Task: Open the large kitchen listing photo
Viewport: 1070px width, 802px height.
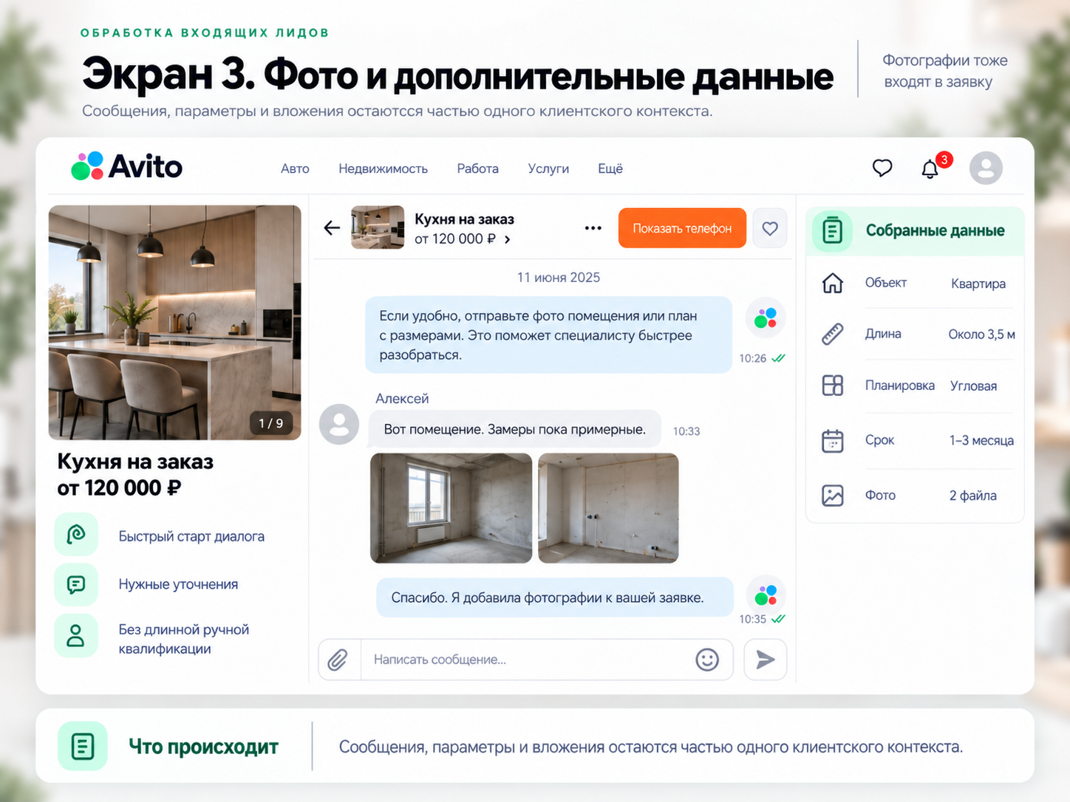Action: point(174,323)
